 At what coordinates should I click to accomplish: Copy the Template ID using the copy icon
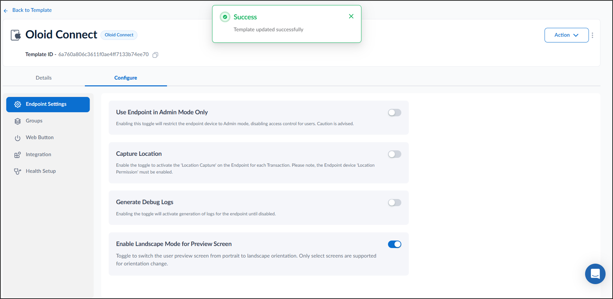point(155,55)
